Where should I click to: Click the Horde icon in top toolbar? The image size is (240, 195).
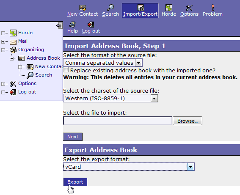click(x=169, y=8)
